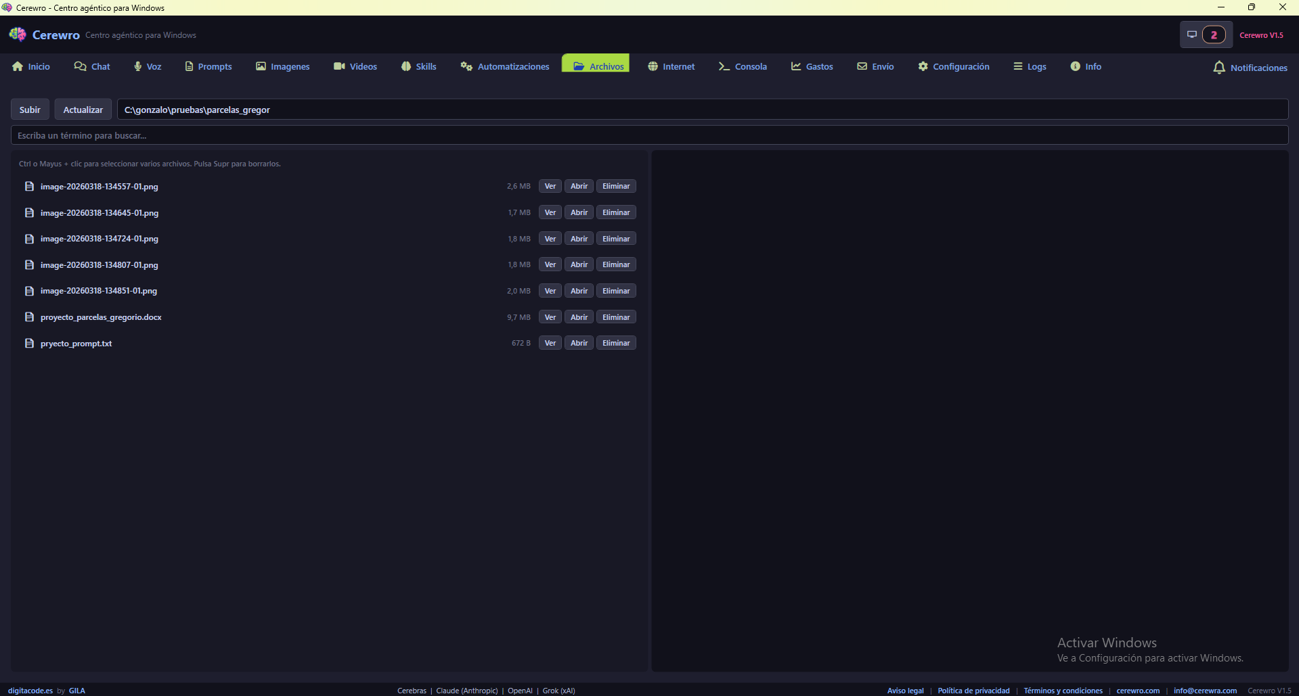1299x696 pixels.
Task: Click the folder path input field
Action: 701,110
